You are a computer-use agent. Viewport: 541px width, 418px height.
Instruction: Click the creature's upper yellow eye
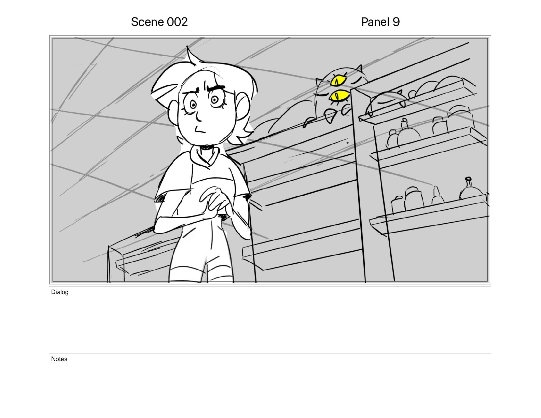[338, 81]
